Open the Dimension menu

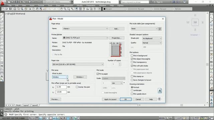68,5
